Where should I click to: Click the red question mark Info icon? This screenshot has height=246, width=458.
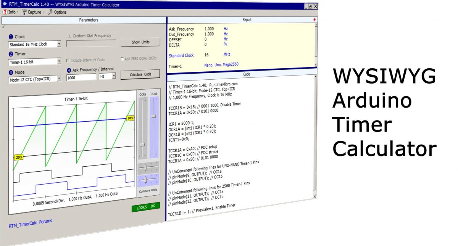(x=5, y=12)
